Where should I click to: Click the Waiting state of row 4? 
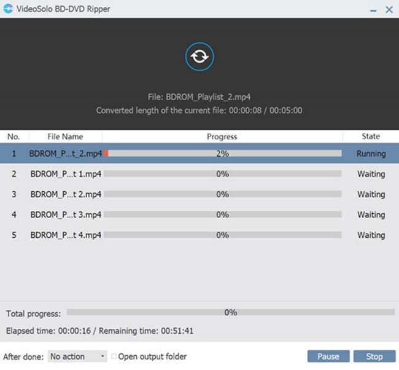click(371, 215)
